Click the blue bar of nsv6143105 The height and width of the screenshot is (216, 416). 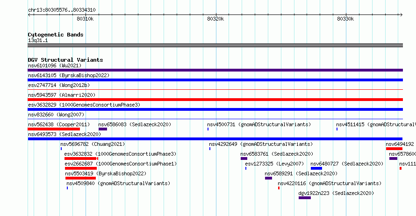[x=215, y=80]
